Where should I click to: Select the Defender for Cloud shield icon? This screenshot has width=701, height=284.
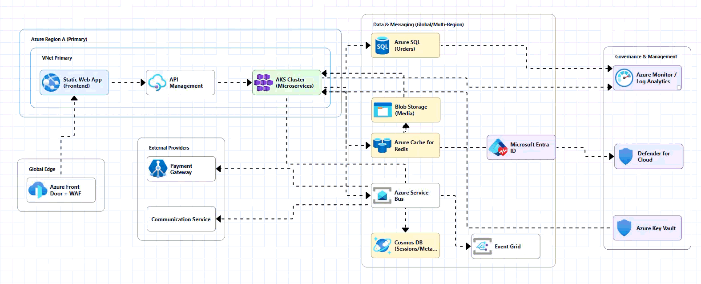[x=626, y=156]
